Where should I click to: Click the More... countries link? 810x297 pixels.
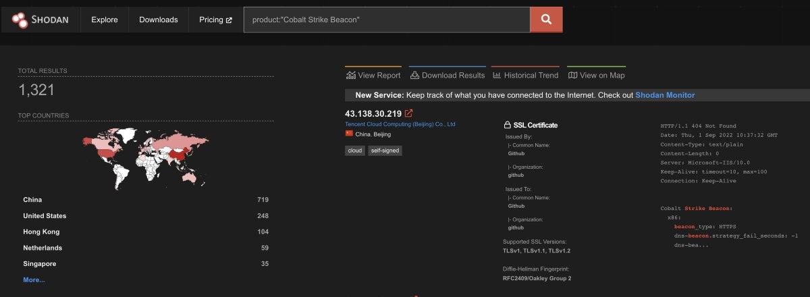[x=34, y=279]
